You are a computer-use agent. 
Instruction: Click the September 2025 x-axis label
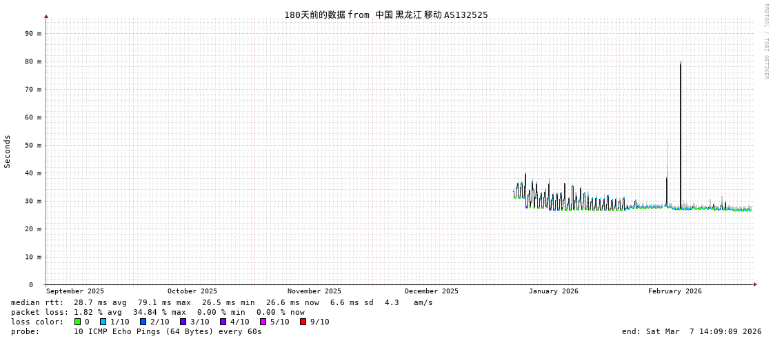click(x=75, y=291)
